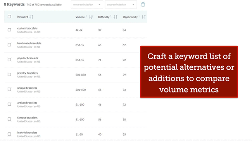This screenshot has width=252, height=141.
Task: Click opportunity 73 for unique bracelets
Action: pos(124,90)
